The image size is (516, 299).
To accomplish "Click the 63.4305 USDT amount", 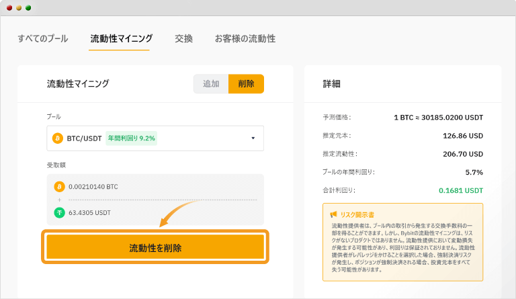I will pyautogui.click(x=89, y=213).
